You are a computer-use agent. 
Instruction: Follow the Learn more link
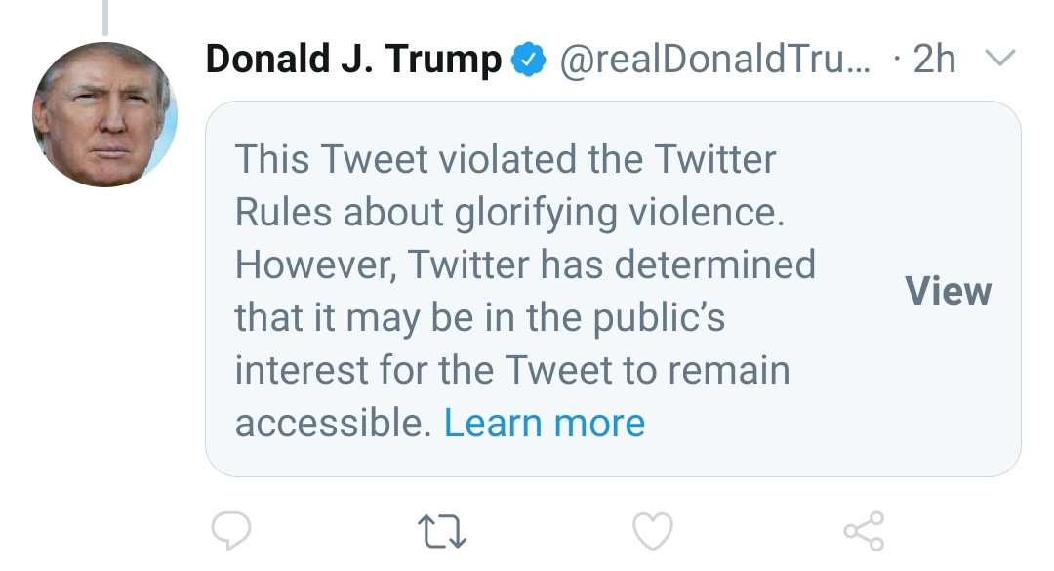545,423
